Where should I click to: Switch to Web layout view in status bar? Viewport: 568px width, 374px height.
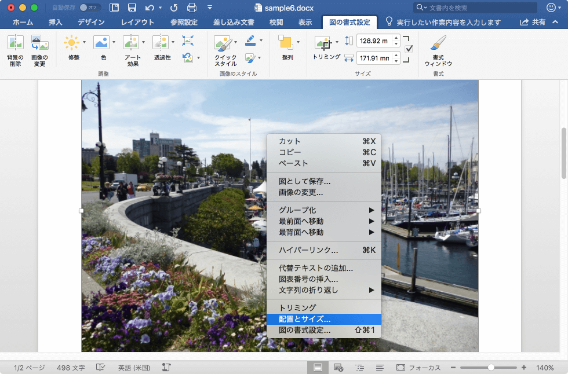(338, 368)
